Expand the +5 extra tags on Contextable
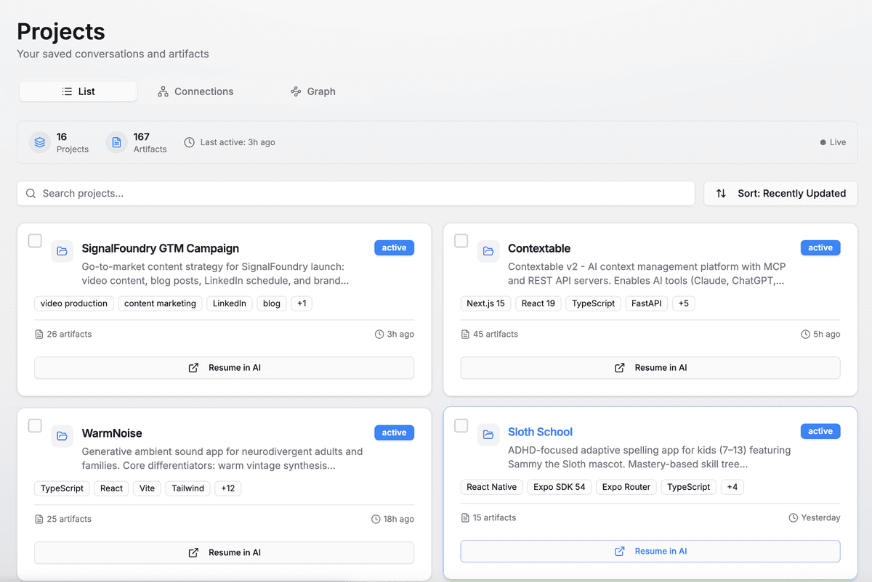872x582 pixels. 684,303
